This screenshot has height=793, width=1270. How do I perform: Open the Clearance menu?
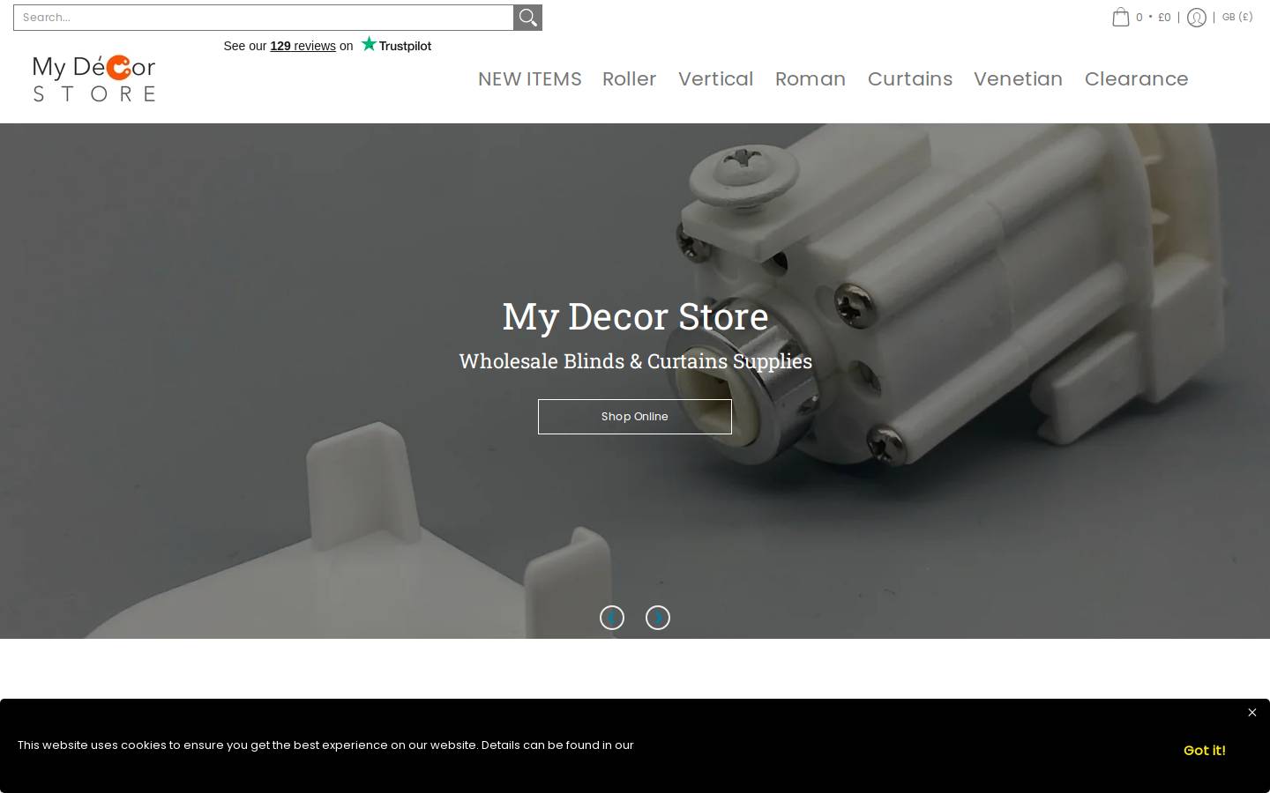(1136, 78)
